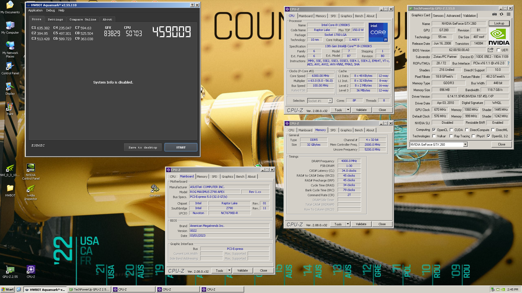This screenshot has width=522, height=293.
Task: Click the Tools button in CPU-Z CPU window
Action: tap(338, 110)
